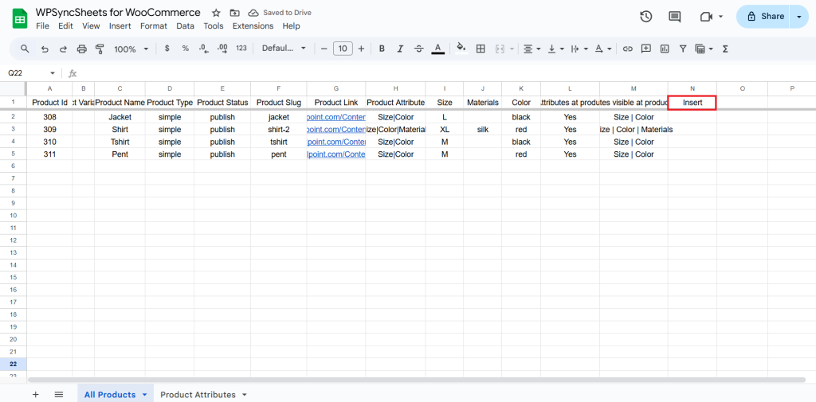
Task: Create a filter
Action: pyautogui.click(x=683, y=49)
